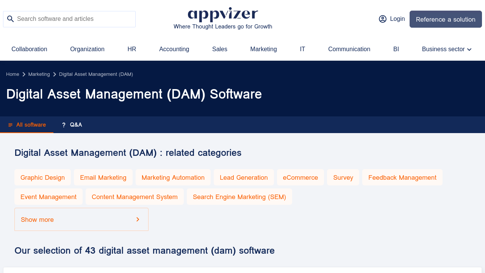Open the IT menu
485x273 pixels.
[302, 49]
